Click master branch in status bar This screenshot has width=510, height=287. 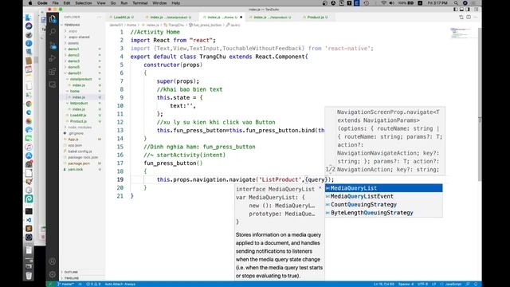65,284
